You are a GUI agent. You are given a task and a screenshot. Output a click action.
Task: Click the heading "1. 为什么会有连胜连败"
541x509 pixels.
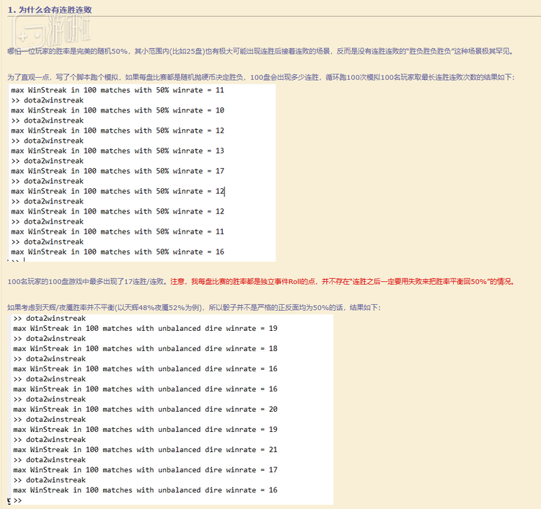click(x=50, y=9)
